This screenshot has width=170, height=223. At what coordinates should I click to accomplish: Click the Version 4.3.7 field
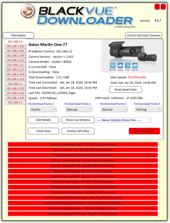click(158, 21)
